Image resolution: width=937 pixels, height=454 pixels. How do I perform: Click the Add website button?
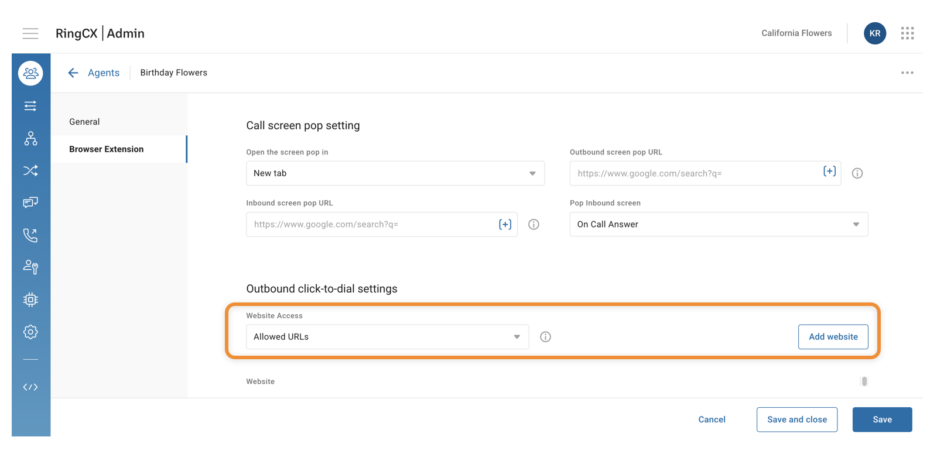[833, 337]
